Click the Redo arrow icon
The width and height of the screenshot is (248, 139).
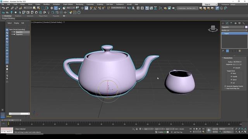[x=7, y=8]
